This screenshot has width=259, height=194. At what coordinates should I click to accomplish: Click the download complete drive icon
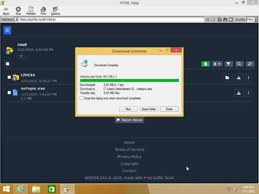pos(84,63)
